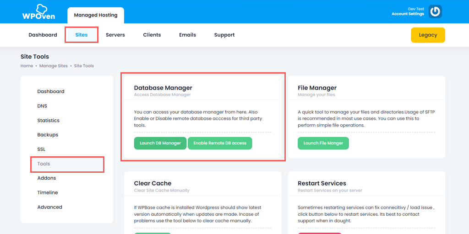Click the WPOven logo
Viewport: 469px width, 234px height.
[x=38, y=12]
